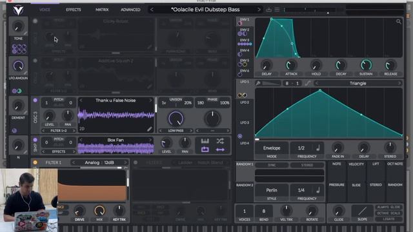Click the Filter 1 Mix knob
This screenshot has width=413, height=232.
[x=99, y=211]
